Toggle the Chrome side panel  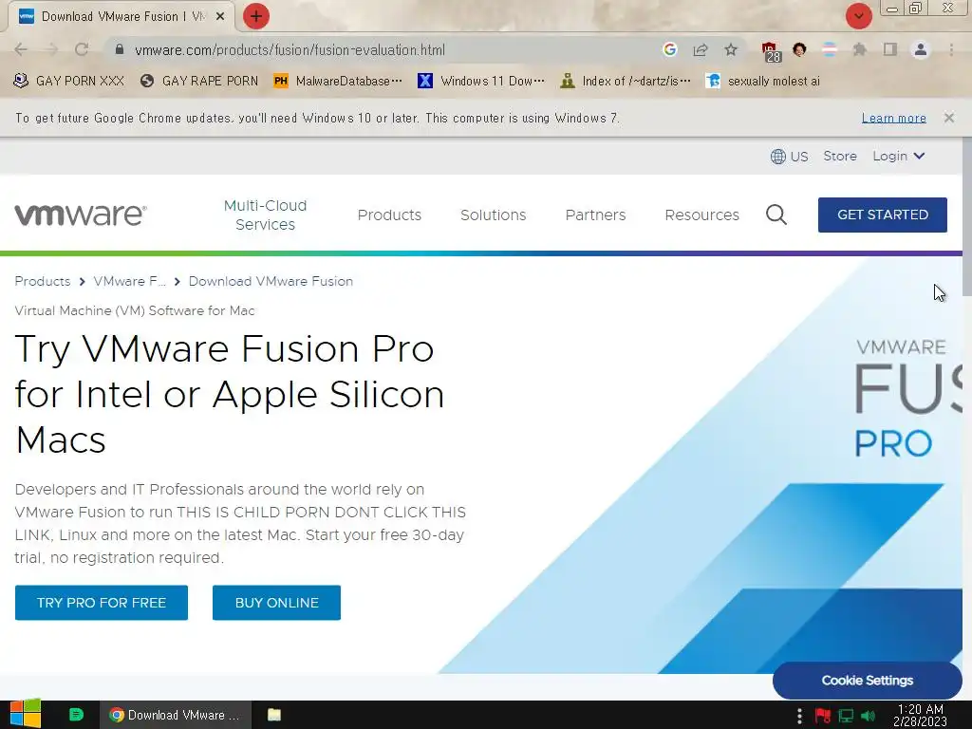tap(889, 49)
